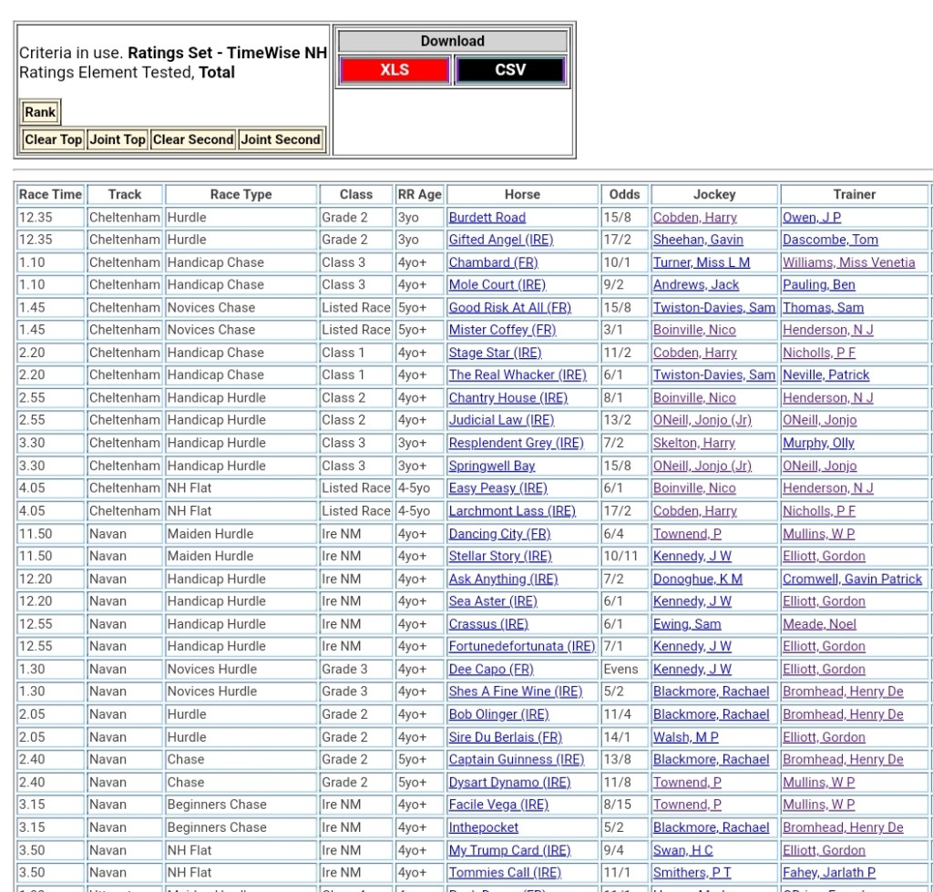View Captain Guinness (IRE) details
Viewport: 933px width, 892px height.
[x=516, y=760]
